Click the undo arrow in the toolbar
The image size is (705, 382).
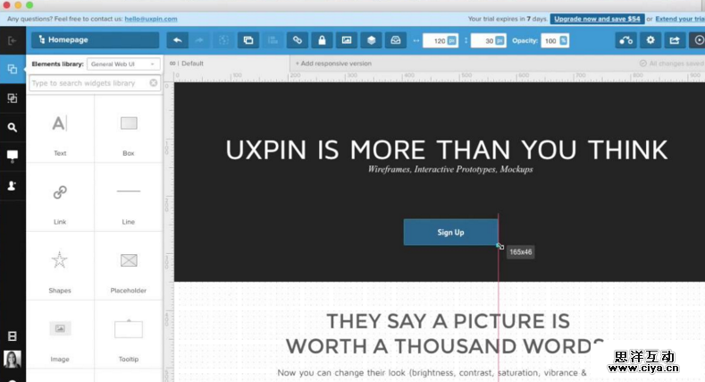(177, 40)
